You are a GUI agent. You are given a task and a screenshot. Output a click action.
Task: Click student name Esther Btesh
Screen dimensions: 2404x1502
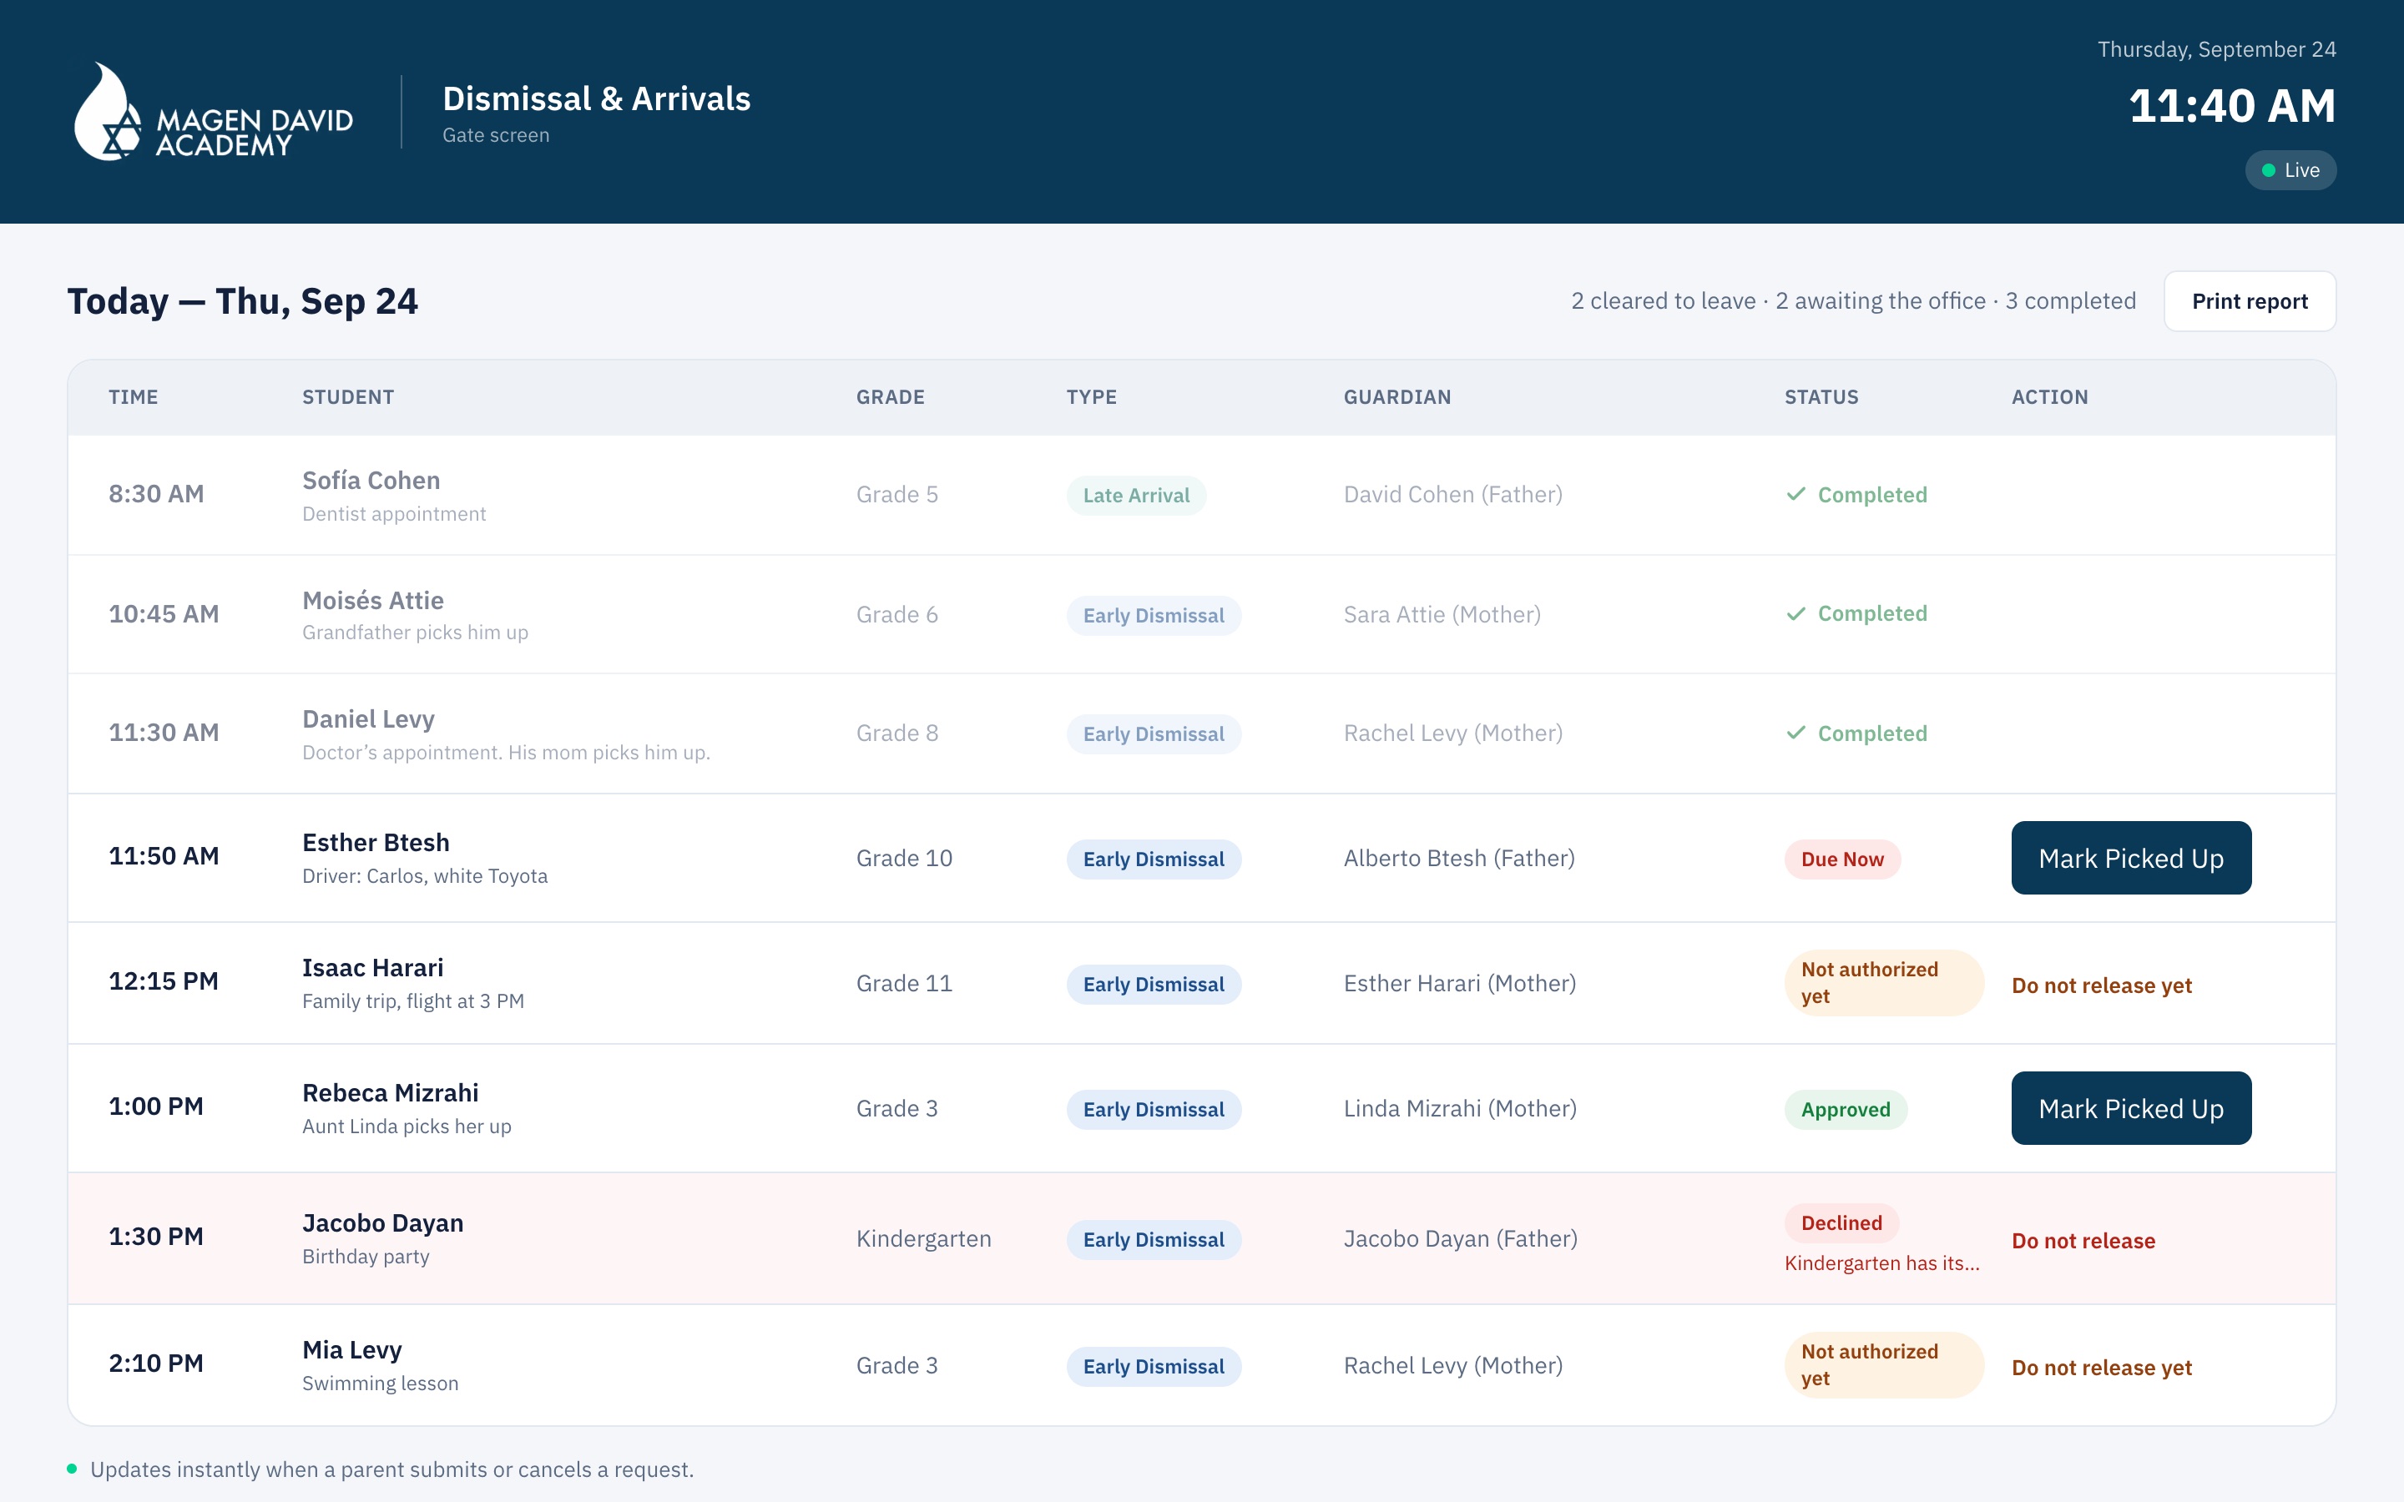pos(376,843)
